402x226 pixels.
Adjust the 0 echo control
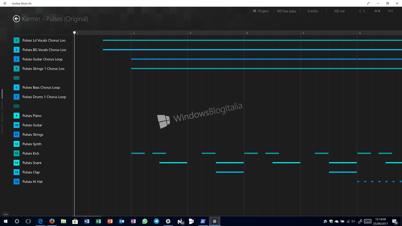click(313, 11)
